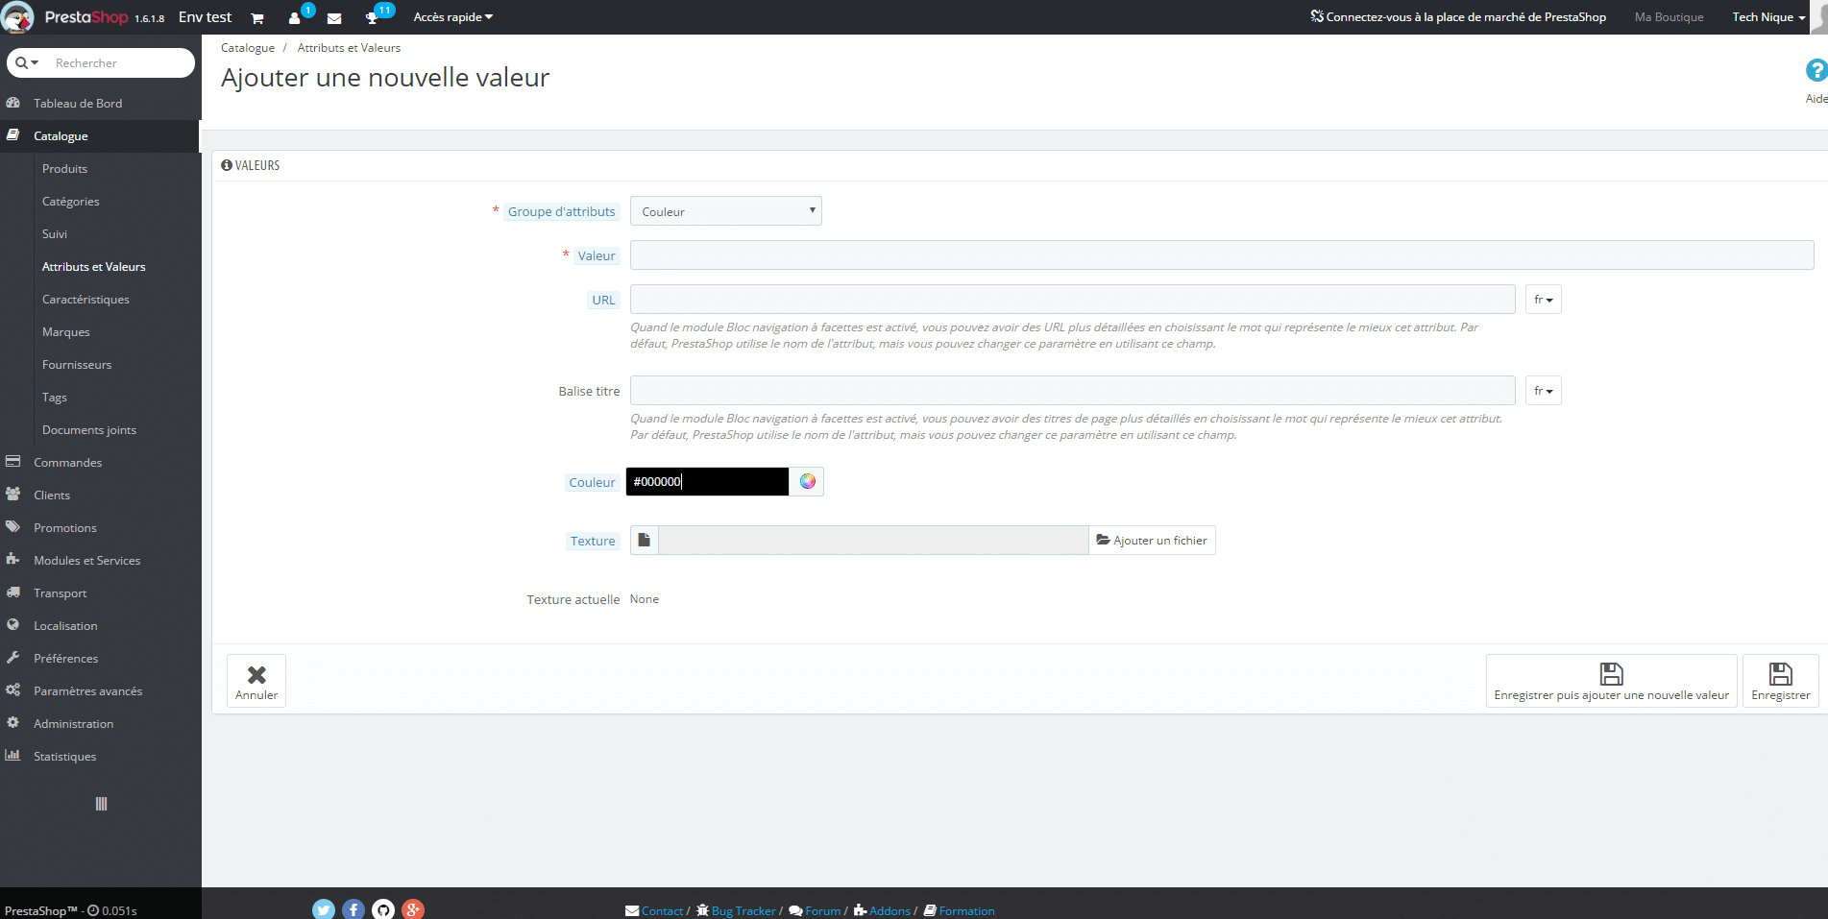
Task: Open the Twitter icon in footer
Action: click(x=324, y=909)
